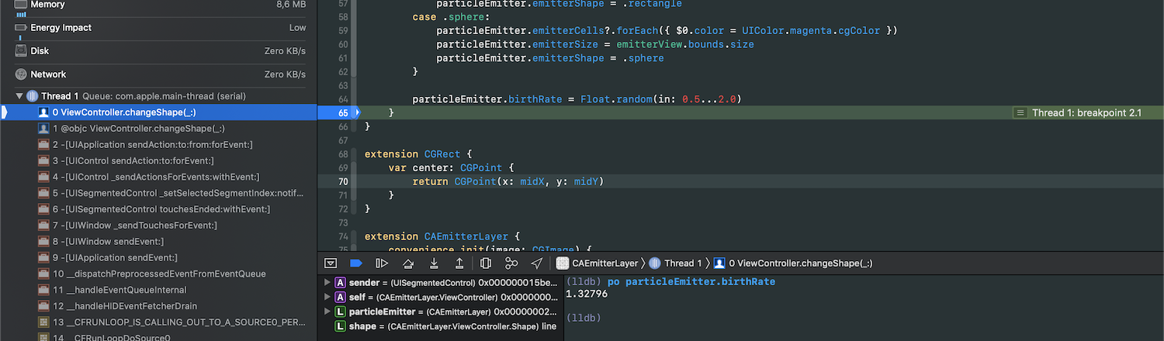Viewport: 1164px width, 341px height.
Task: Select frame 8 UIWindow sendEvent
Action: point(158,241)
